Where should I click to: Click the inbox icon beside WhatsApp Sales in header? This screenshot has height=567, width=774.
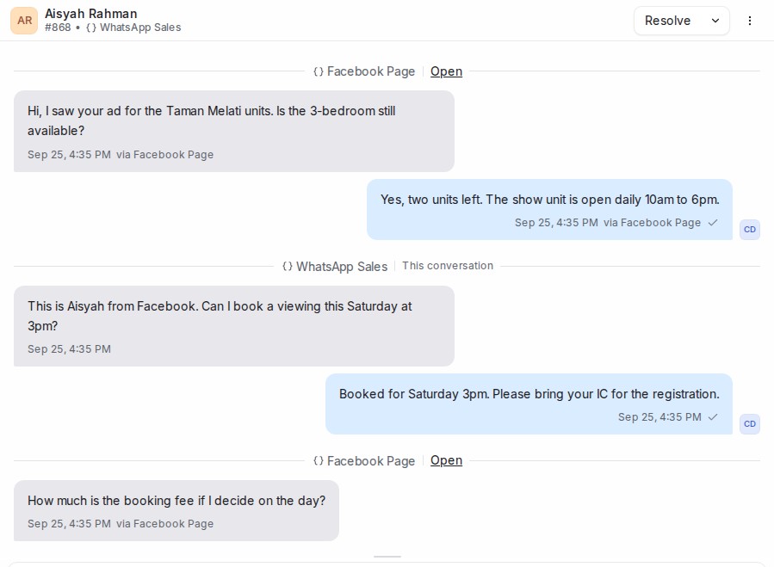90,28
